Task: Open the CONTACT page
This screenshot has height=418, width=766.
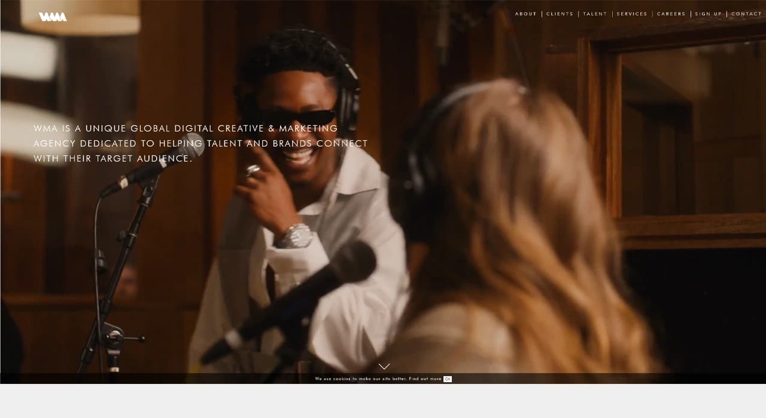Action: [x=746, y=14]
